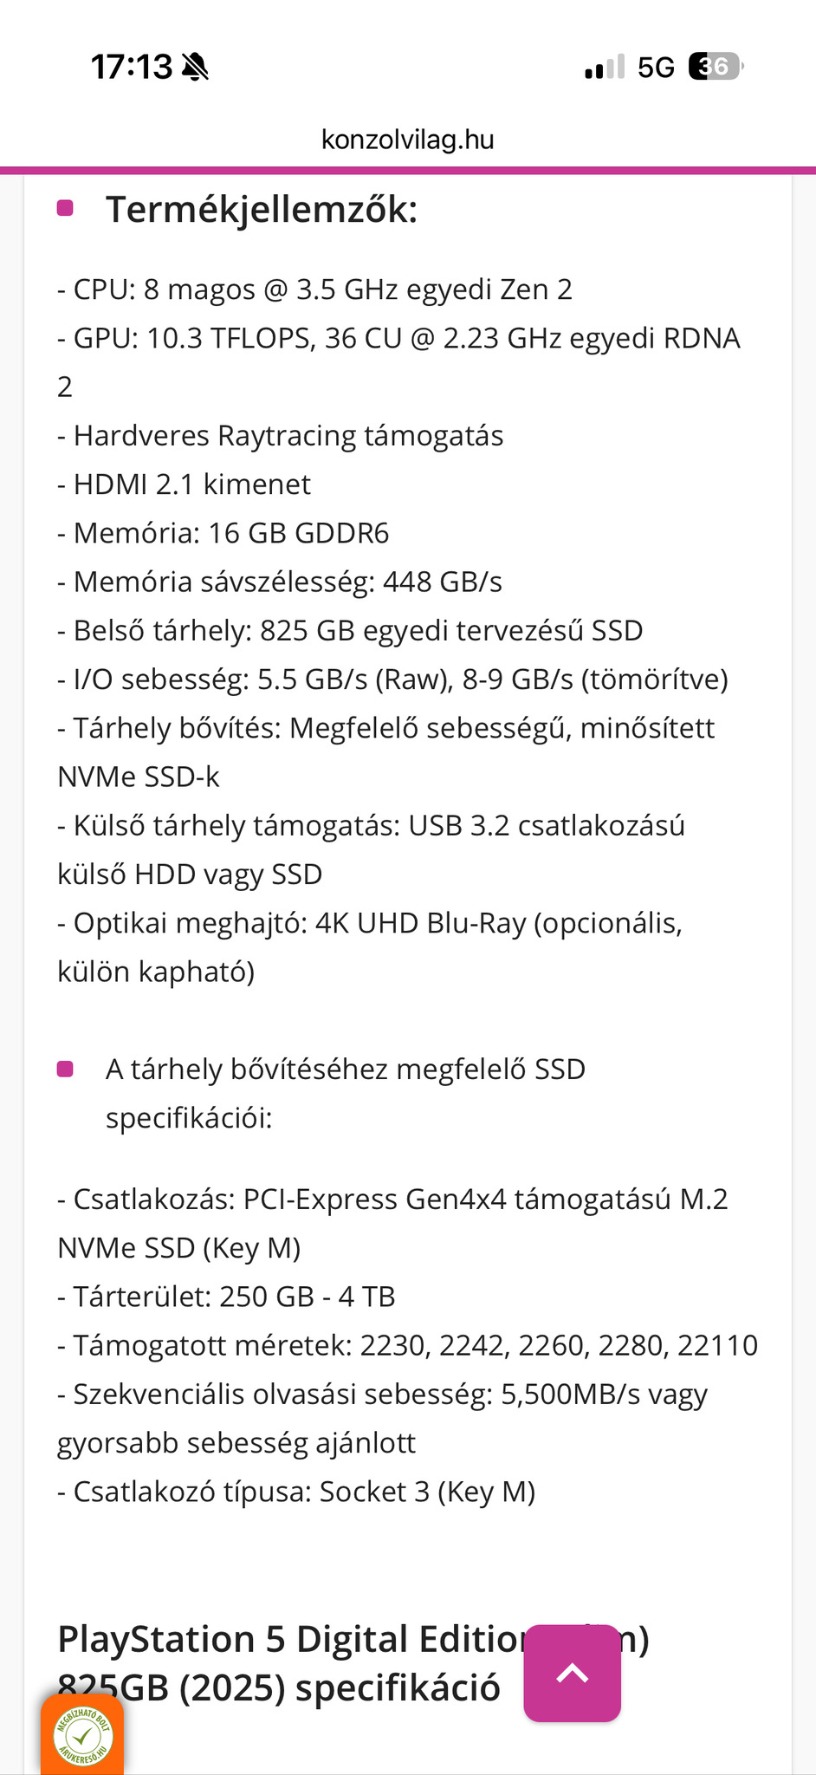This screenshot has height=1775, width=816.
Task: Tap the battery level indicator
Action: point(715,67)
